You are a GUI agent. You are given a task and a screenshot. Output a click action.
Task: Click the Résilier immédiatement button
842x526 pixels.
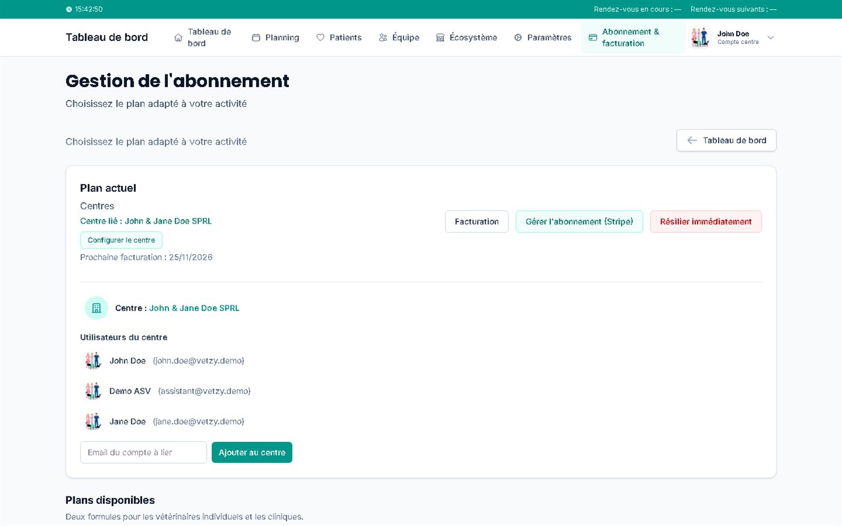click(x=706, y=221)
